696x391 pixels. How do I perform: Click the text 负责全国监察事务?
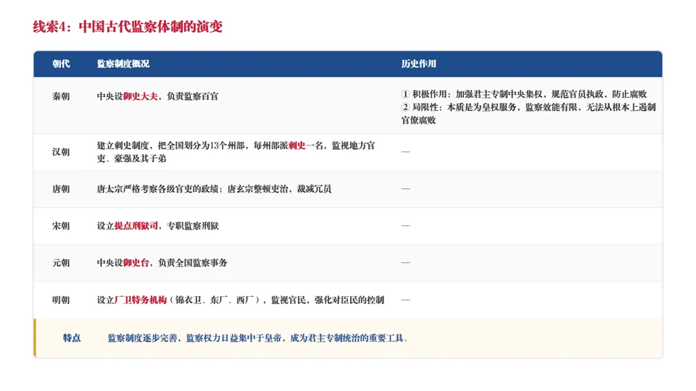click(x=193, y=263)
